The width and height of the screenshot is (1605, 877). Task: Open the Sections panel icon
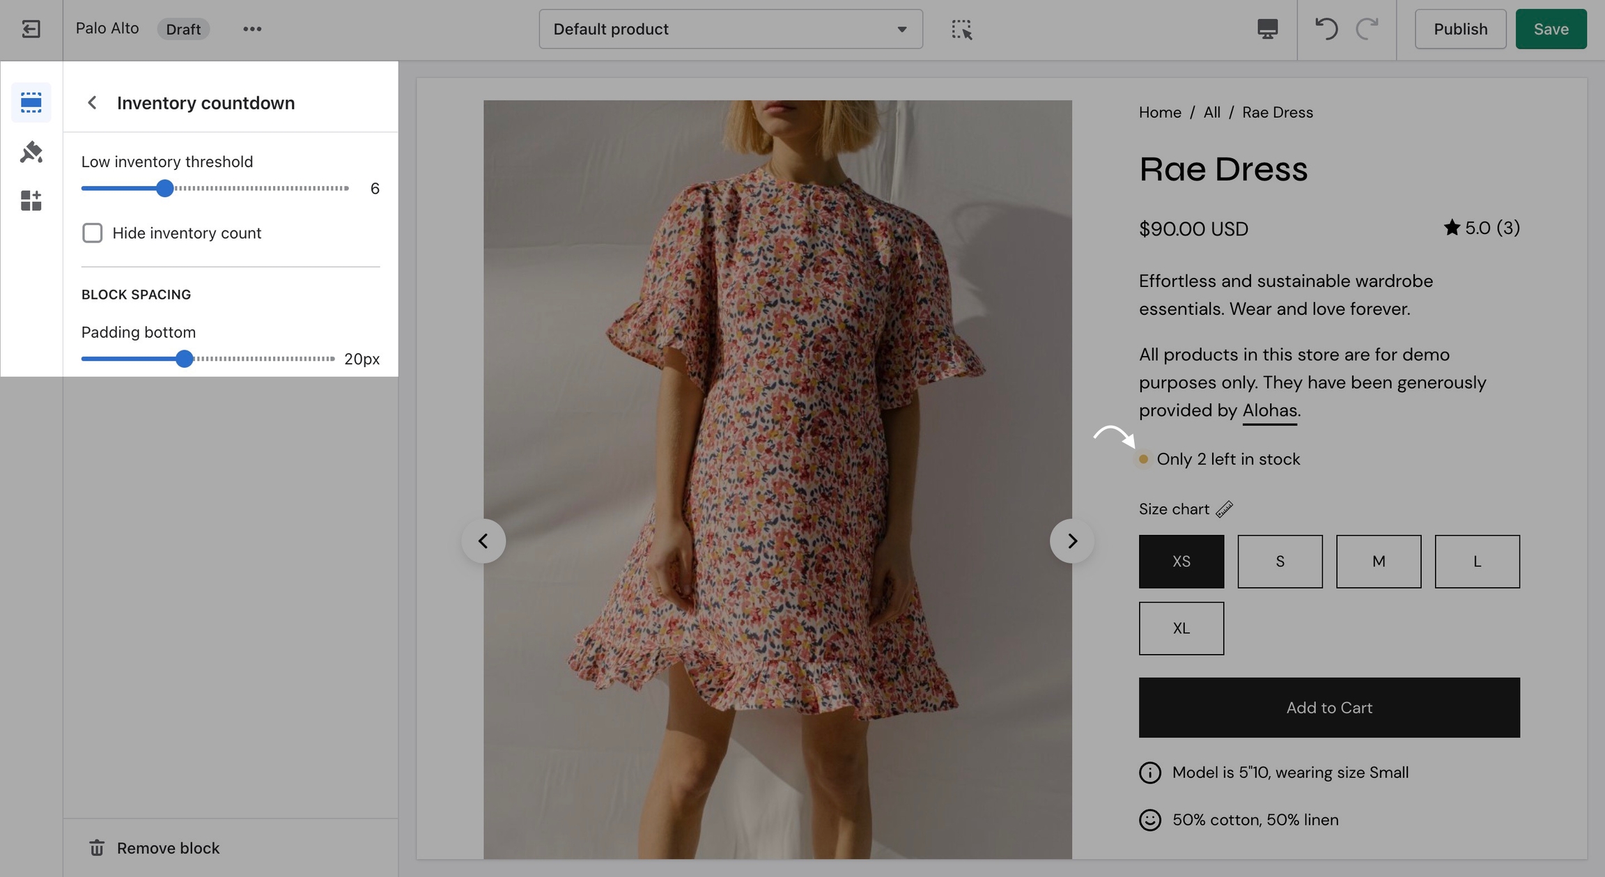pyautogui.click(x=31, y=102)
